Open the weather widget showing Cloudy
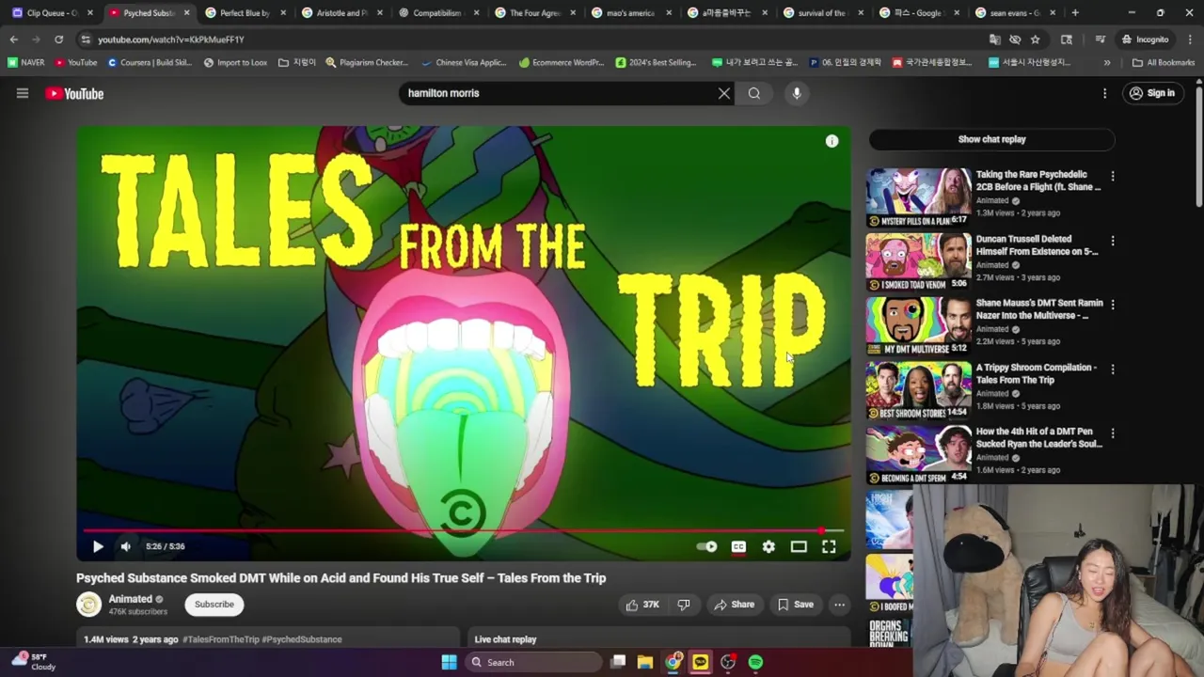 point(34,662)
